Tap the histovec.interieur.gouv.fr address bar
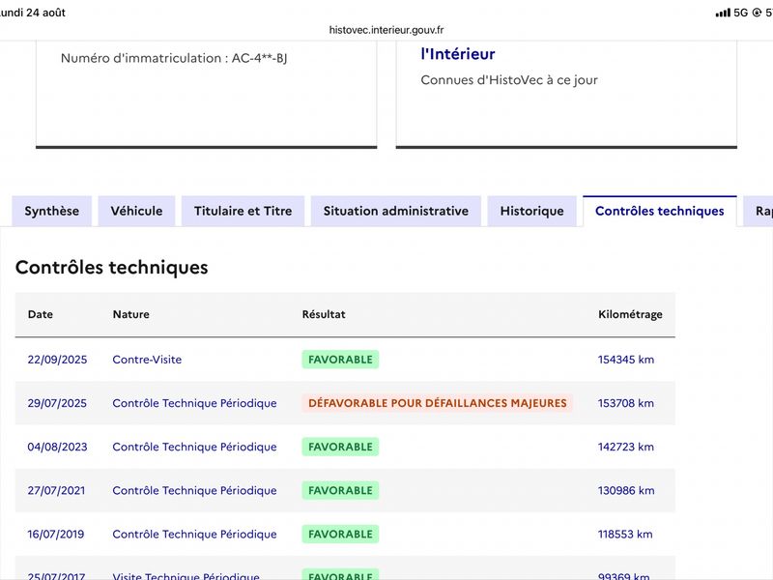Image resolution: width=773 pixels, height=580 pixels. pos(386,30)
